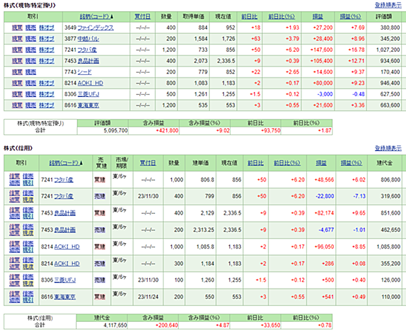This screenshot has height=333, width=406.
Task: Click 登録順表示 link above the 現物/特定預り table
Action: [x=388, y=5]
